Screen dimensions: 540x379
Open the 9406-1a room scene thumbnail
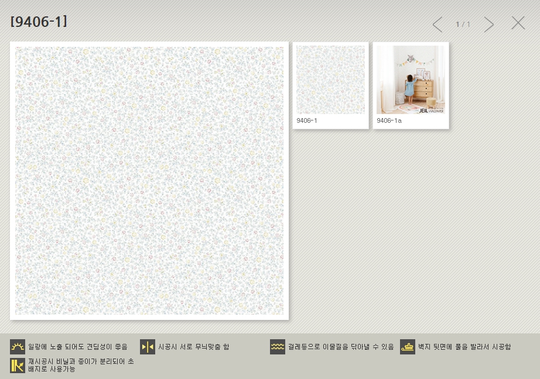click(x=411, y=80)
